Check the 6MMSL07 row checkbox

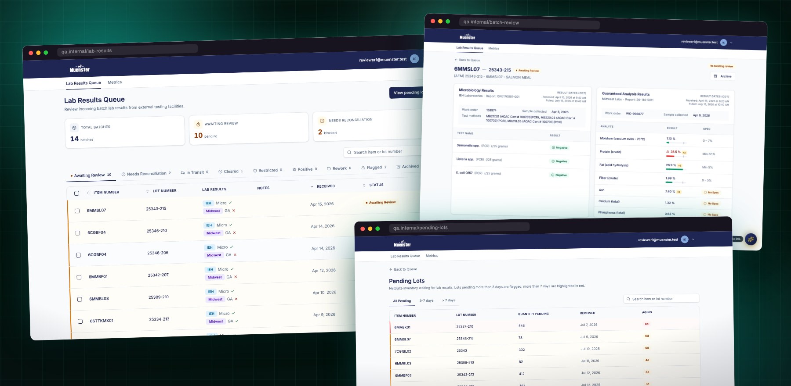coord(77,211)
